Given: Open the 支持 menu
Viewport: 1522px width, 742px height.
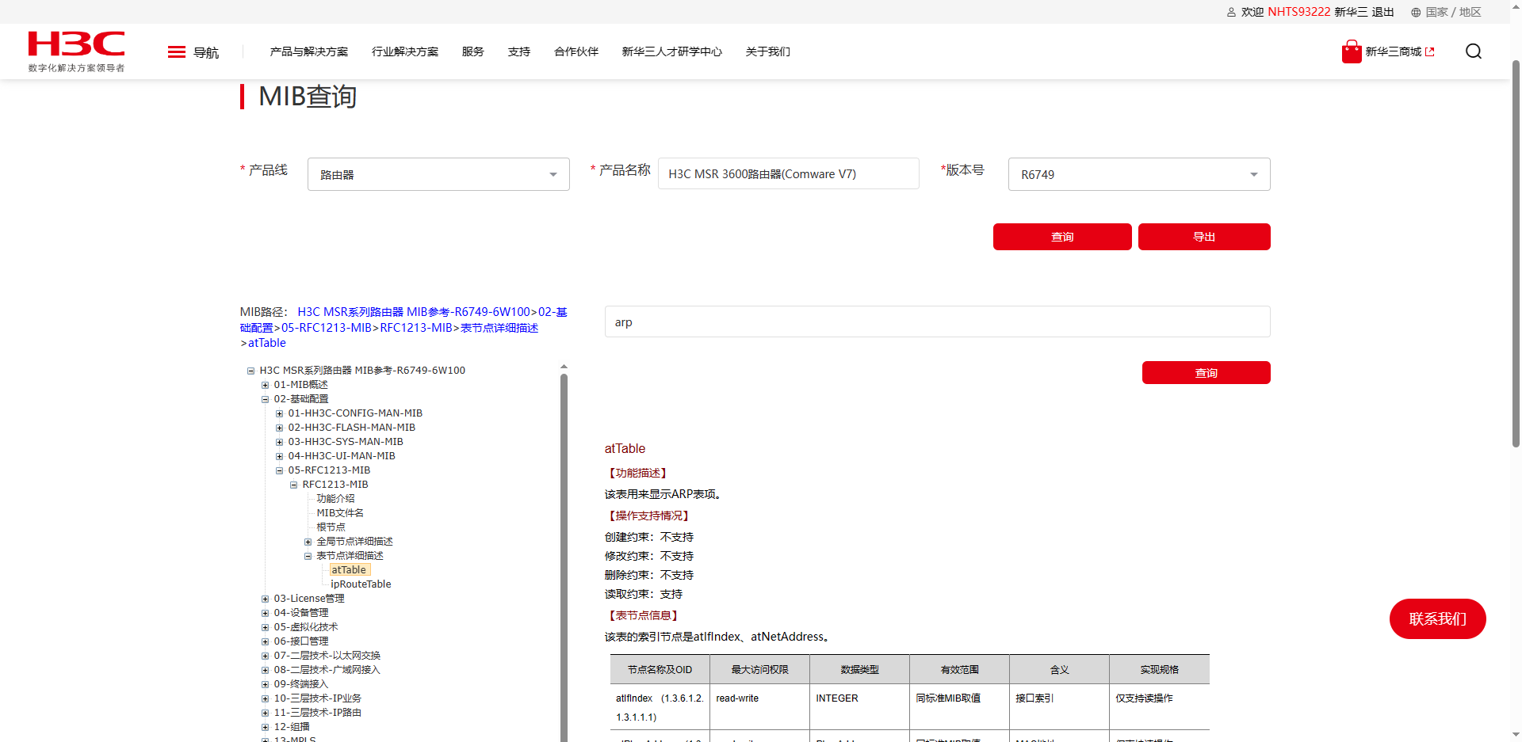Looking at the screenshot, I should pyautogui.click(x=519, y=51).
